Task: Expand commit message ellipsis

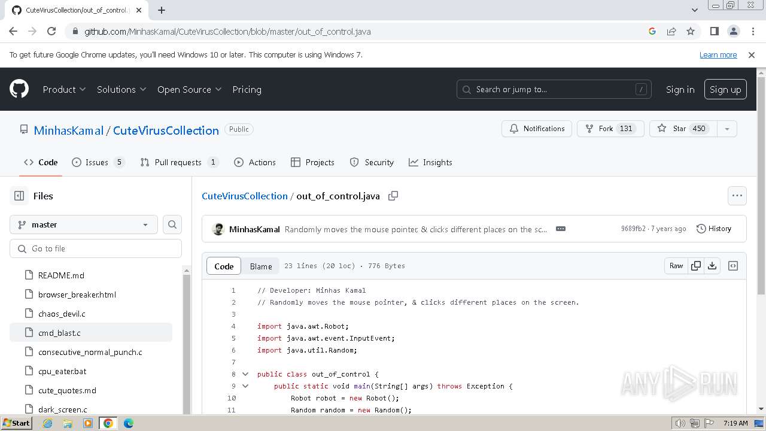Action: [x=561, y=229]
